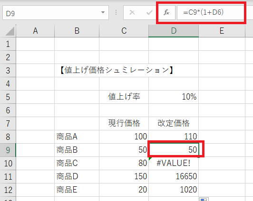Screen dimensions: 253x201
Task: Select cell with current price 20
Action: 124,190
